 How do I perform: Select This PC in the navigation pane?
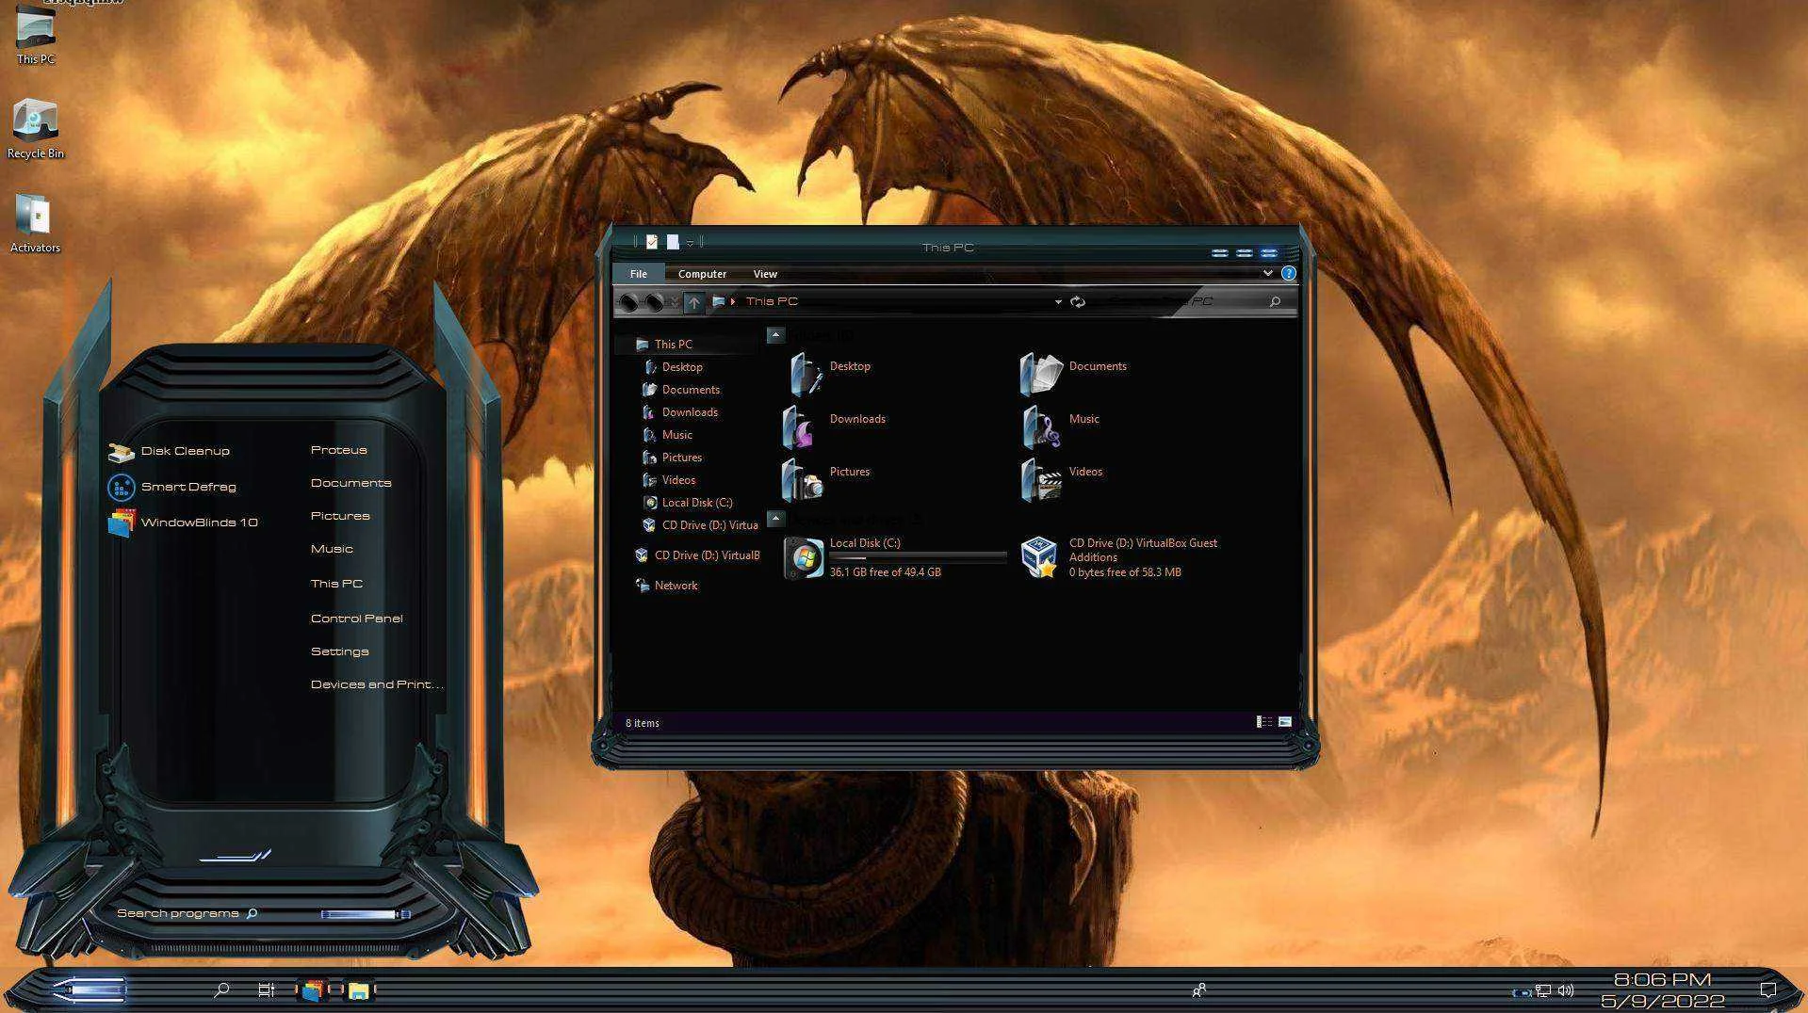[673, 345]
